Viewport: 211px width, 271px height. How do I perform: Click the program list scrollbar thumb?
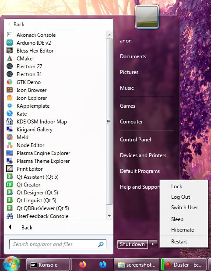109,122
